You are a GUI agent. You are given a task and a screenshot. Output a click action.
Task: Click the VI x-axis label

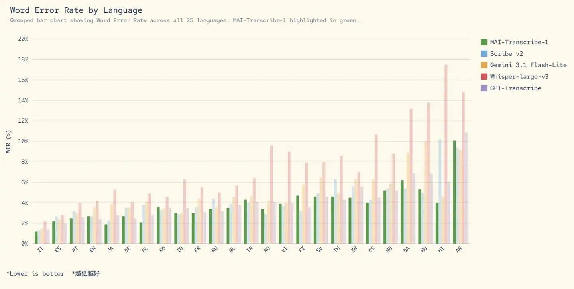coord(284,250)
